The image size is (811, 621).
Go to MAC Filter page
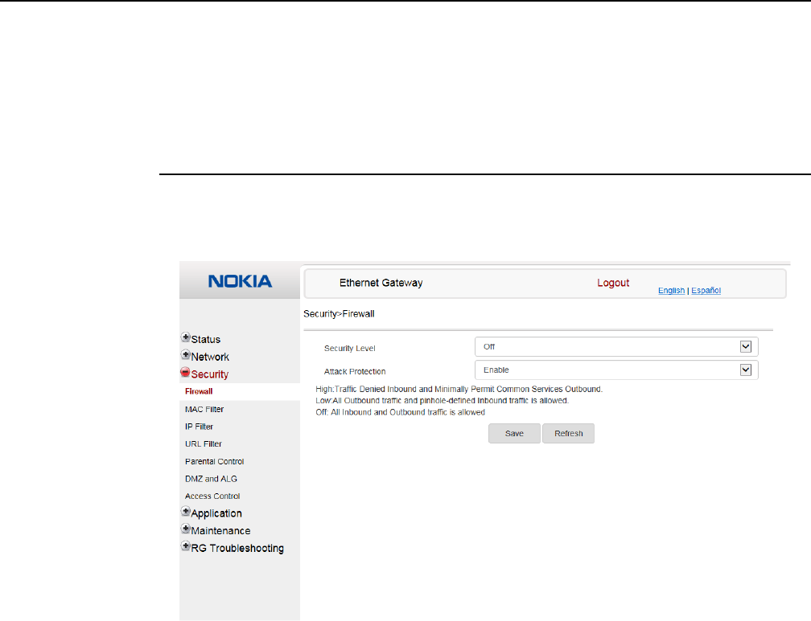pos(204,409)
